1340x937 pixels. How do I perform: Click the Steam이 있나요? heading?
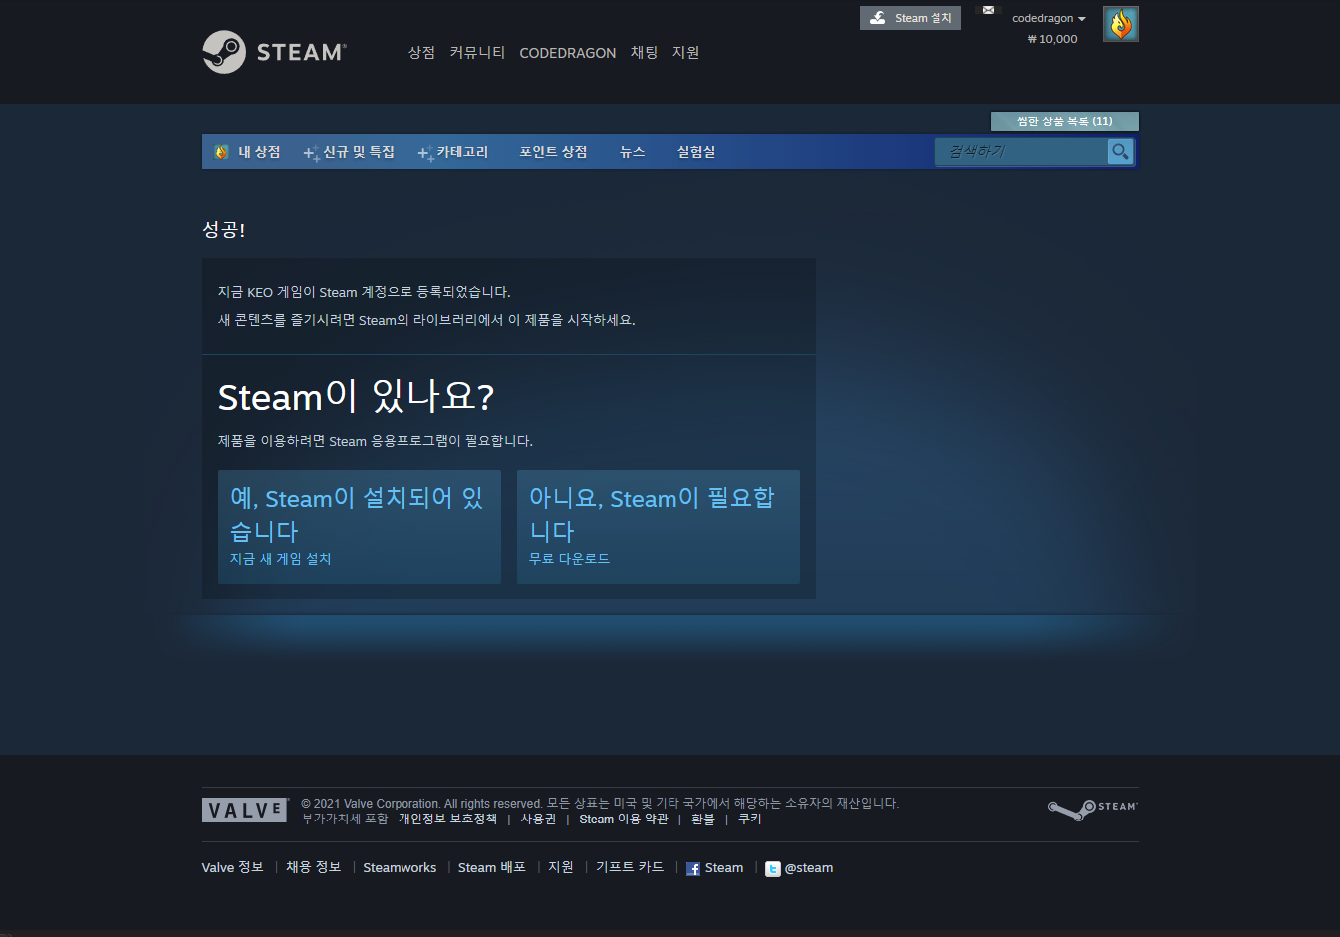point(356,397)
